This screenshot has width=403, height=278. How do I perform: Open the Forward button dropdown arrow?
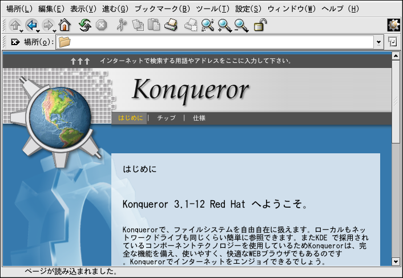[54, 29]
